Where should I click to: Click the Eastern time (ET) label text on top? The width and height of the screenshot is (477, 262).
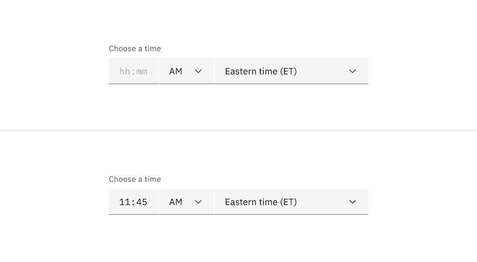[260, 71]
